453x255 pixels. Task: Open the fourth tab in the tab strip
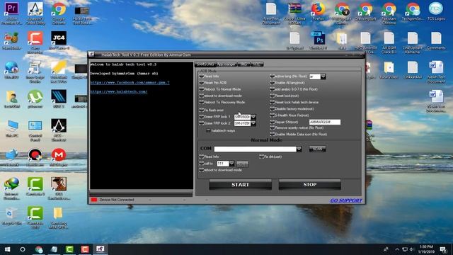pos(257,64)
